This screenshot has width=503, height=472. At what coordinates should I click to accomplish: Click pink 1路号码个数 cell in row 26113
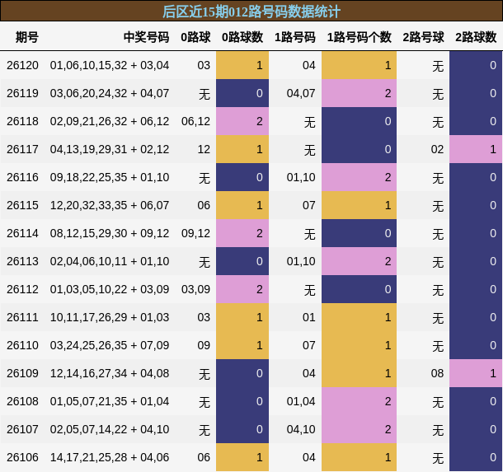[x=359, y=261]
